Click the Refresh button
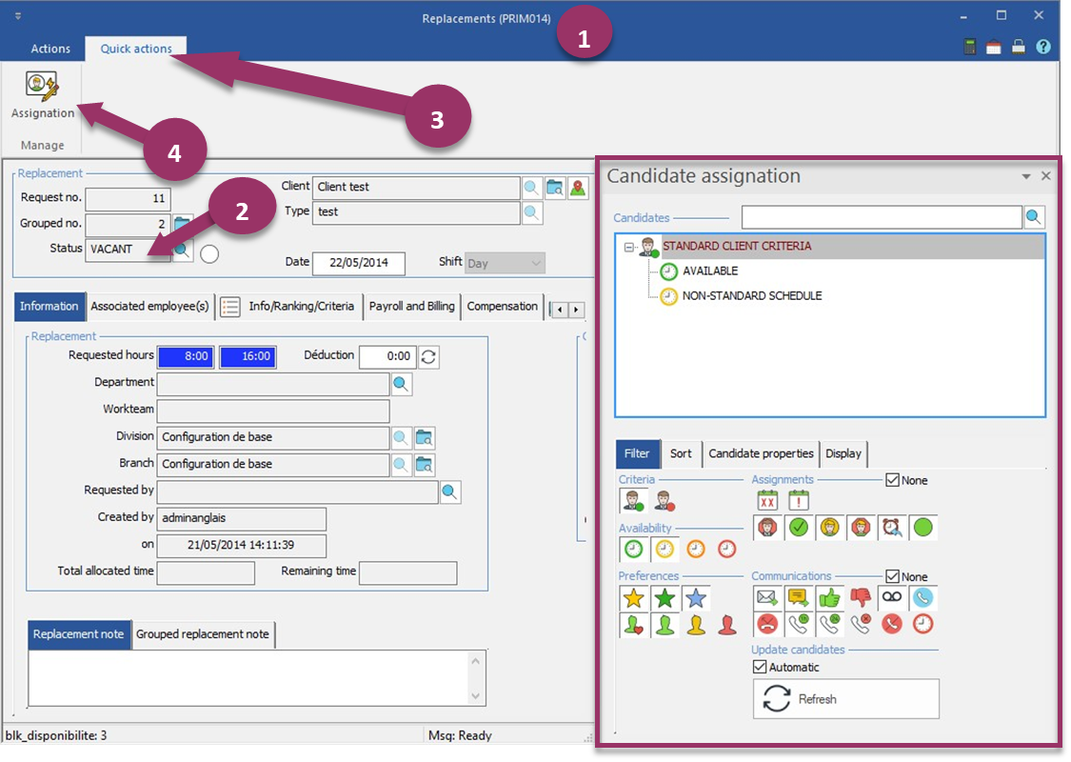Viewport: 1071px width, 762px height. [x=846, y=698]
